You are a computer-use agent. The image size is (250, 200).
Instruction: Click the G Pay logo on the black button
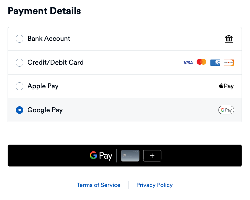click(101, 156)
